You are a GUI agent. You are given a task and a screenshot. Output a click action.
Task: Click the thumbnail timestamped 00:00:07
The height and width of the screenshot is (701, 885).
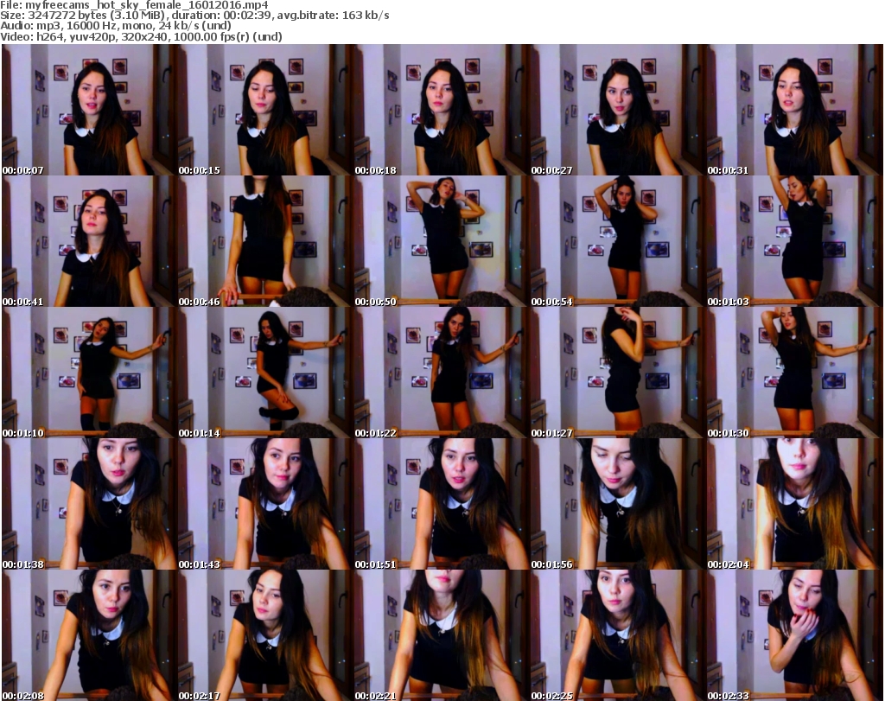point(89,110)
